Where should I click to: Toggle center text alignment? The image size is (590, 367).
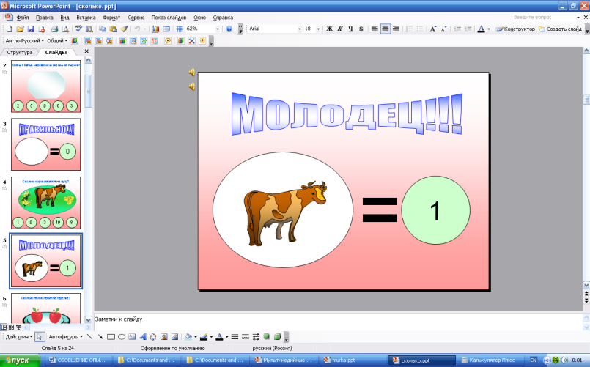(x=386, y=29)
